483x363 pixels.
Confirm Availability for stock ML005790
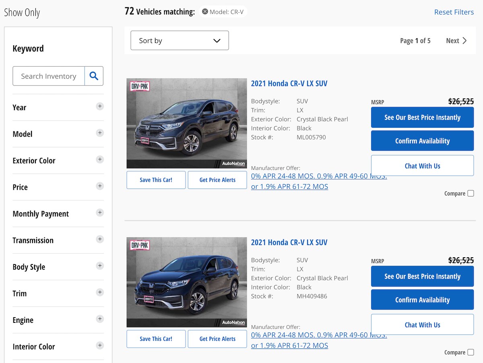pos(422,141)
